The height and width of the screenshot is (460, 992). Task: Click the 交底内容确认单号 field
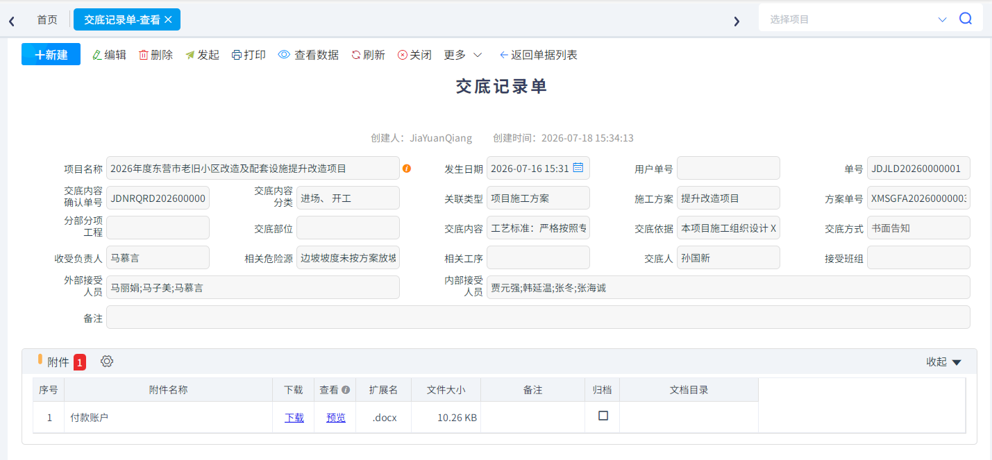click(x=158, y=198)
